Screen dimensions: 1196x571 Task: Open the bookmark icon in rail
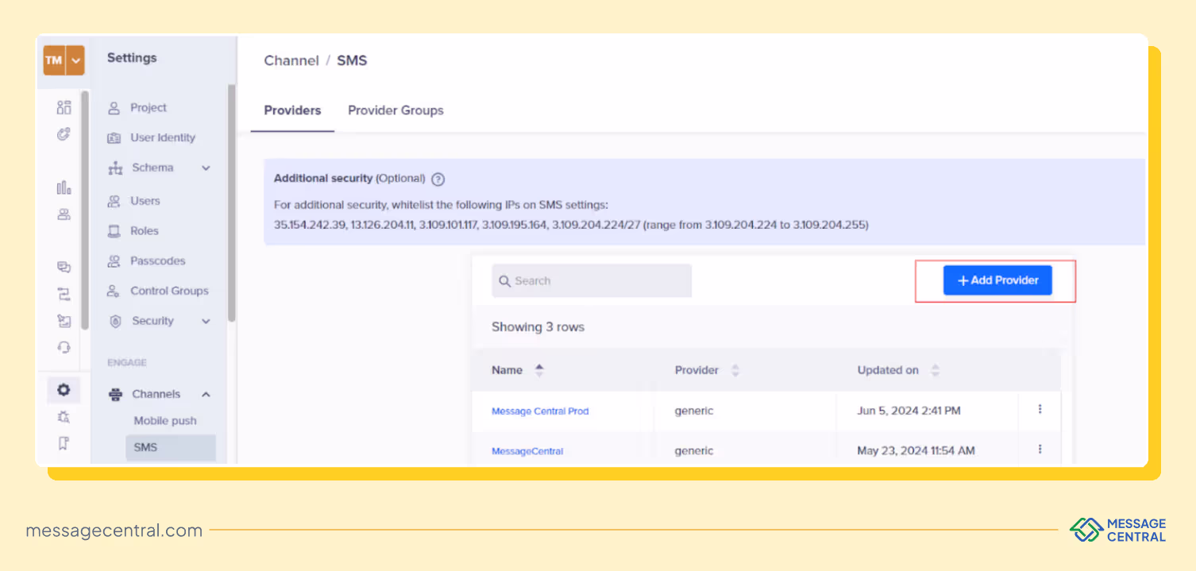click(64, 443)
